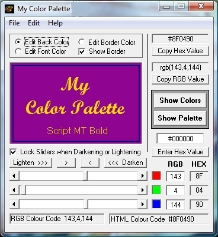The width and height of the screenshot is (218, 237).
Task: Click the blue slider thumb
Action: tap(86, 204)
